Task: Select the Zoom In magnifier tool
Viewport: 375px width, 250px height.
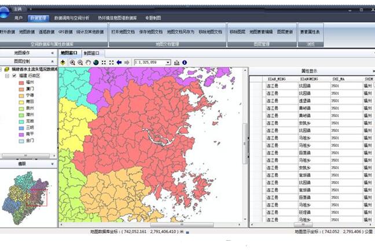Action: tap(72, 62)
